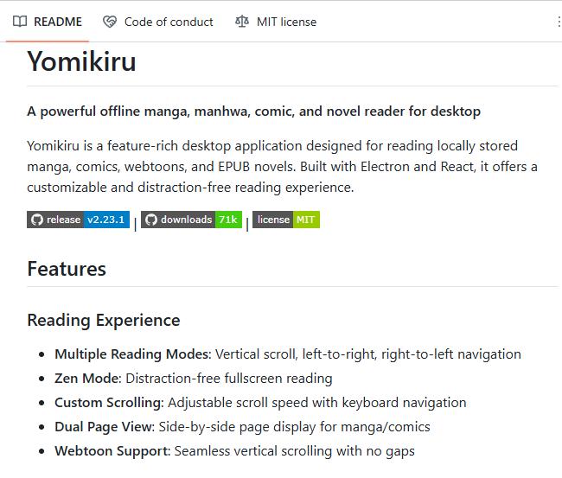Click the GitHub logo on release badge

(x=36, y=220)
